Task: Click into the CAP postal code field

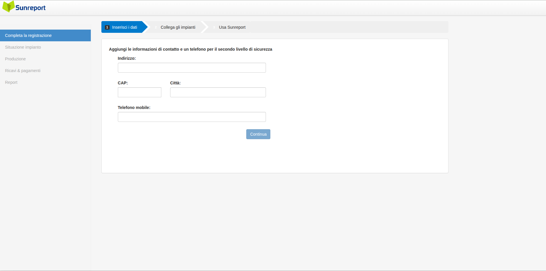Action: (139, 92)
